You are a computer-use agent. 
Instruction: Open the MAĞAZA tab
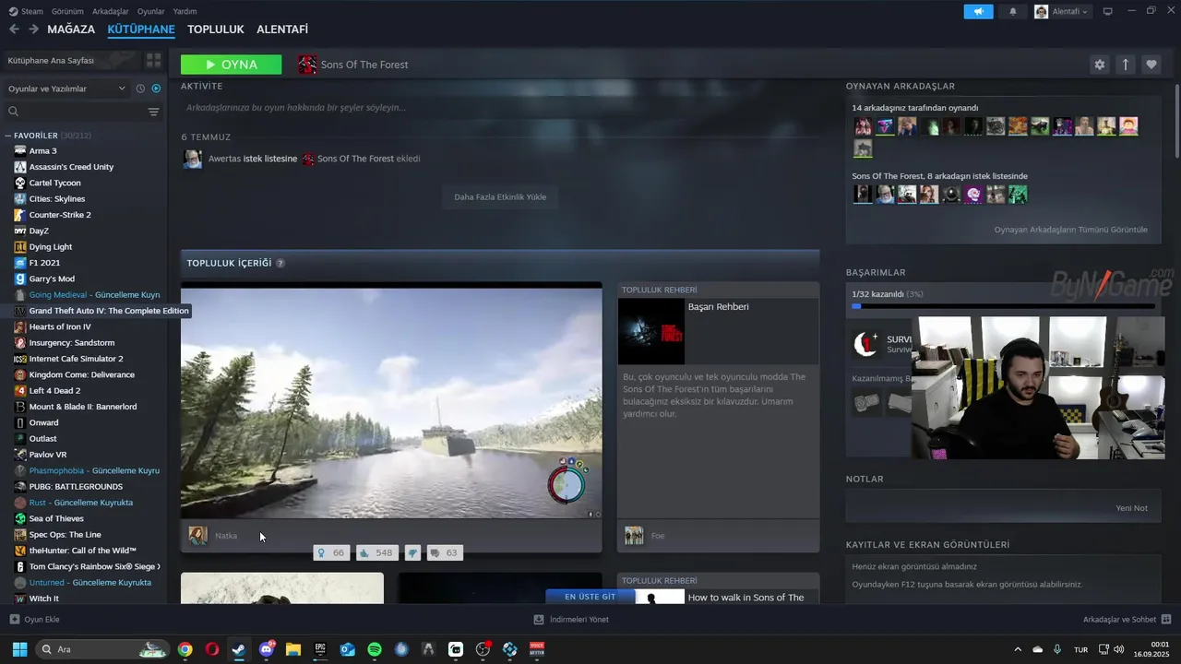pos(71,30)
